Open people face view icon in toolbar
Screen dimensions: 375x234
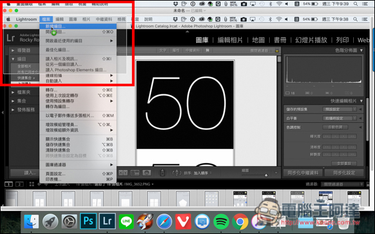pyautogui.click(x=146, y=173)
